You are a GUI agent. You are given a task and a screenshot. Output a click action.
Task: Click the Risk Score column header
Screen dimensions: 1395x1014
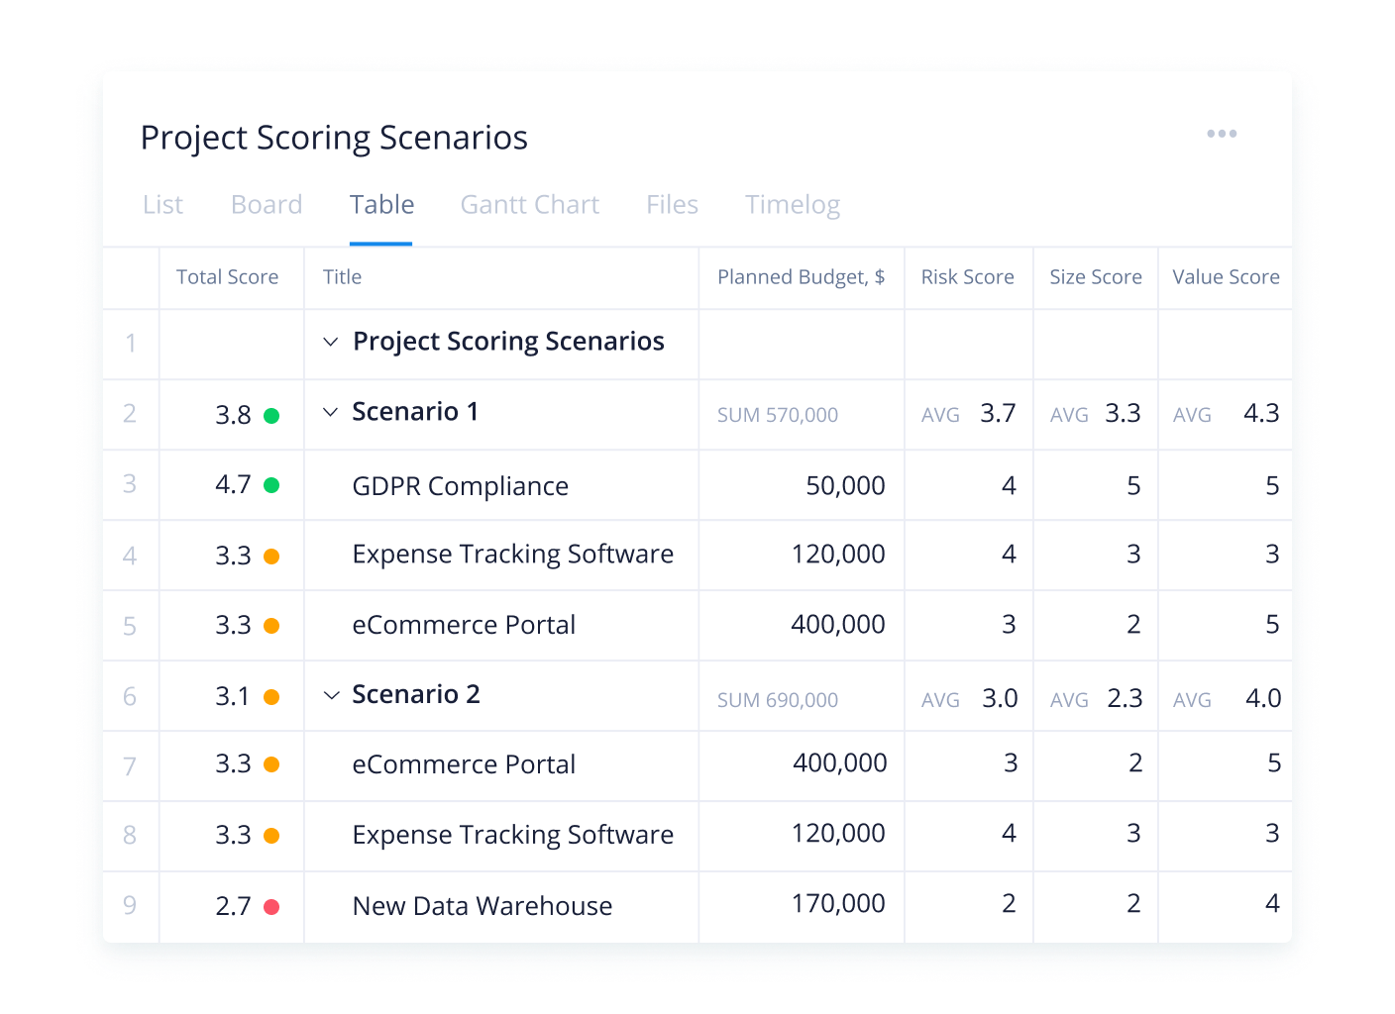pos(967,277)
